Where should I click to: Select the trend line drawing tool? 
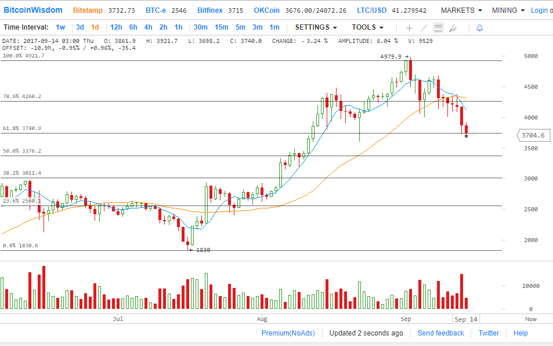coord(424,28)
